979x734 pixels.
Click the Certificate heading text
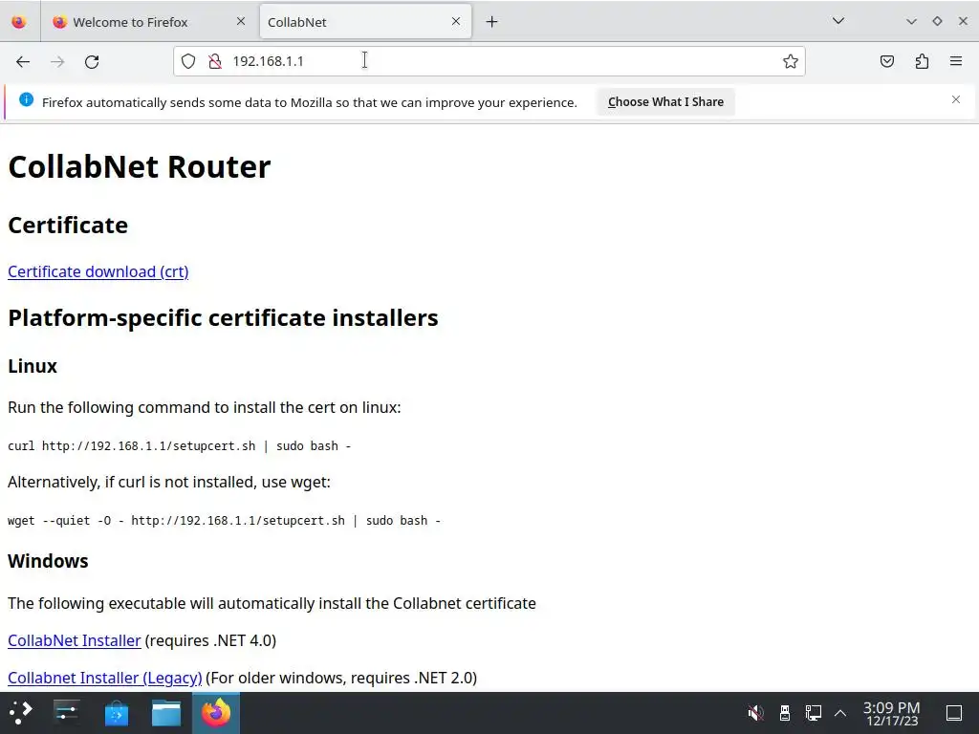(x=68, y=226)
